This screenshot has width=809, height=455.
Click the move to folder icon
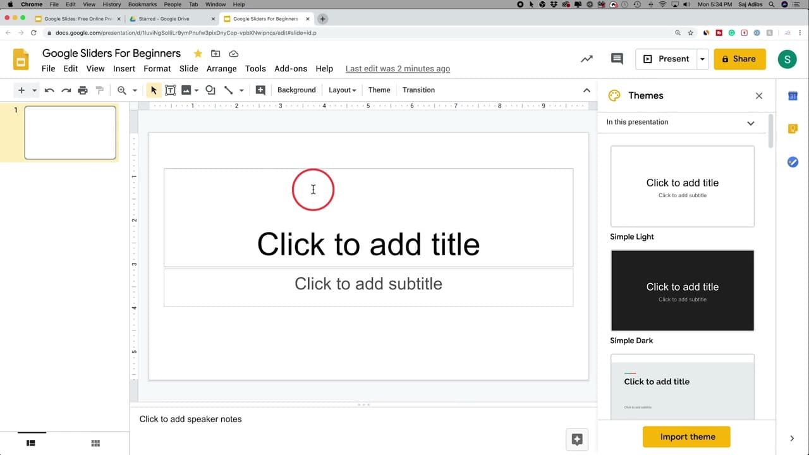(216, 54)
